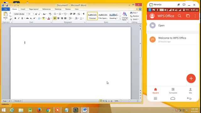Viewport: 201px width, 113px height.
Task: Click the Shading paint bucket icon
Action: (x=76, y=18)
